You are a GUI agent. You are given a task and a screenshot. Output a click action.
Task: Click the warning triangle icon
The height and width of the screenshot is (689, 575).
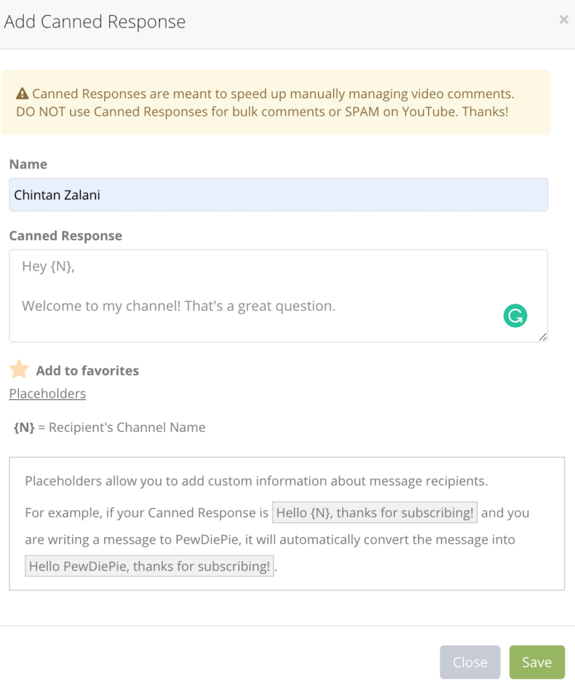click(22, 94)
